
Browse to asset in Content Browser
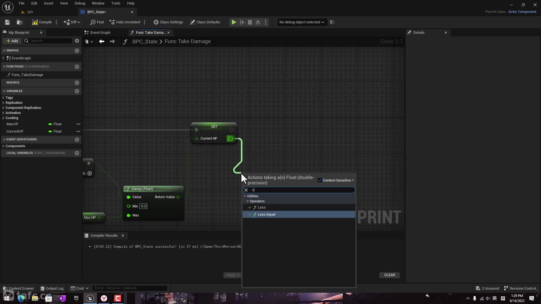[19, 22]
